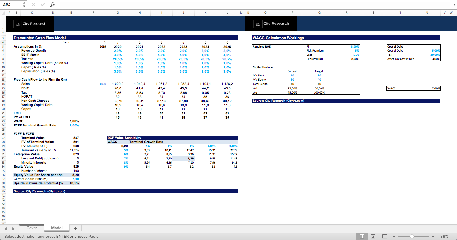The image size is (457, 240).
Task: Add a new sheet with the plus icon
Action: coord(75,228)
